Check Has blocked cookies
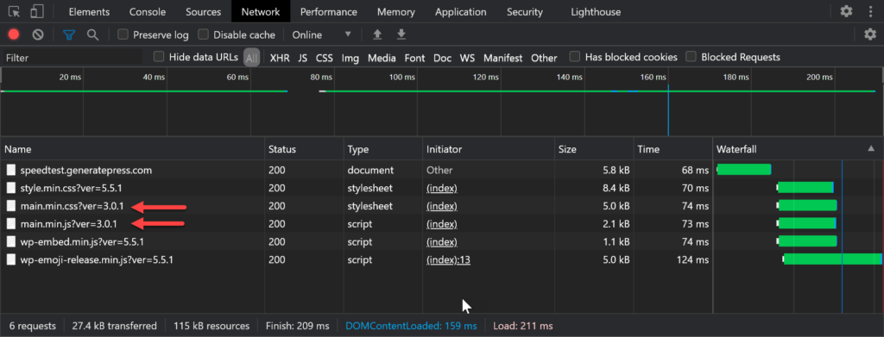This screenshot has width=884, height=337. (574, 57)
